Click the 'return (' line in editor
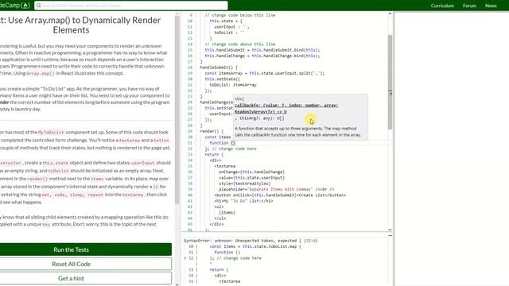This screenshot has width=509, height=286. [214, 155]
